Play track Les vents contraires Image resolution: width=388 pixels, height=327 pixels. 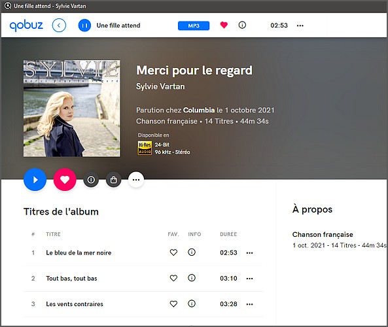[75, 303]
